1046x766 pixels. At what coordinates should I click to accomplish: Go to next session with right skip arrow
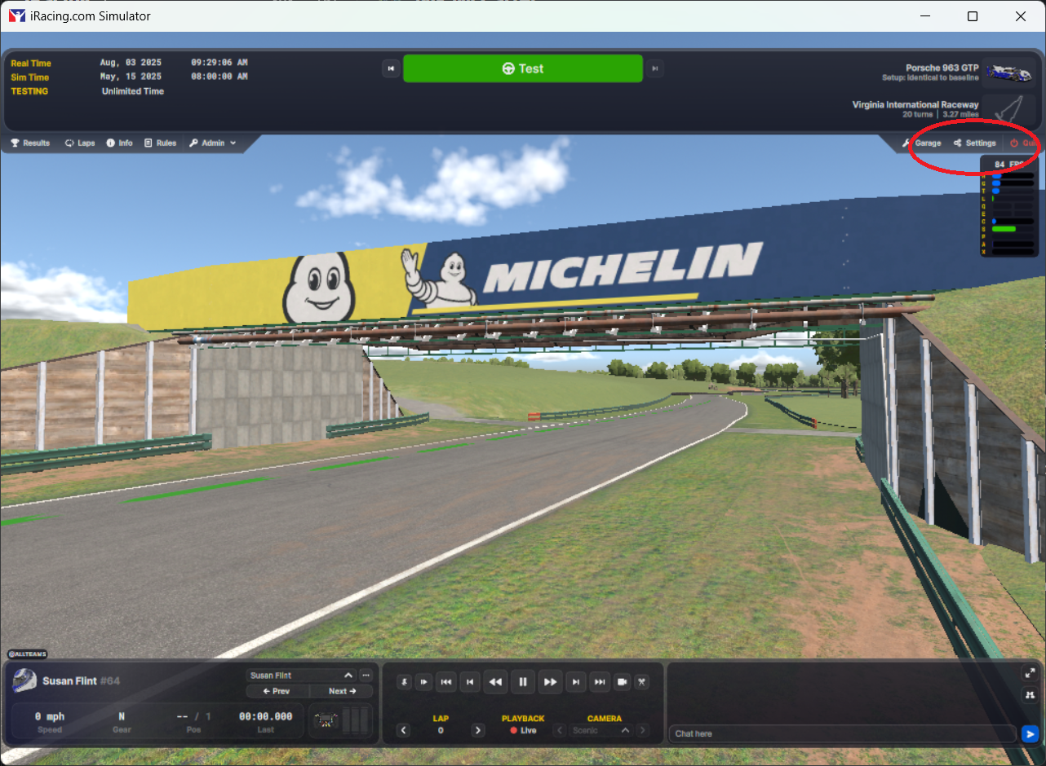click(x=654, y=68)
